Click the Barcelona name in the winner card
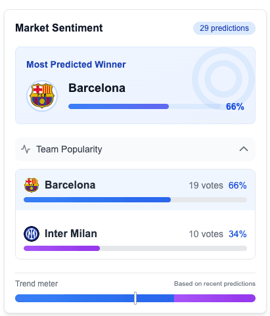This screenshot has height=316, width=270. [x=97, y=88]
